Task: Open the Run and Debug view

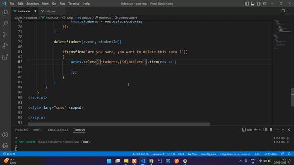Action: pos(5,45)
